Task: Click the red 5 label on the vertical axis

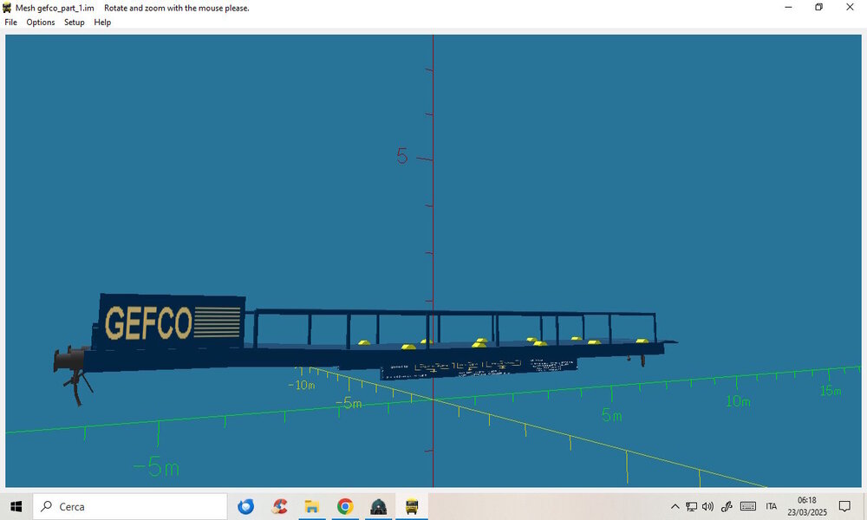Action: pyautogui.click(x=402, y=156)
